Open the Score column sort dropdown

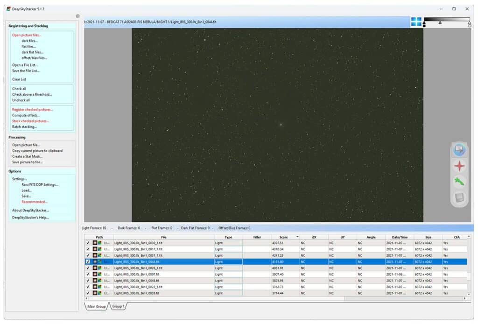pos(297,237)
